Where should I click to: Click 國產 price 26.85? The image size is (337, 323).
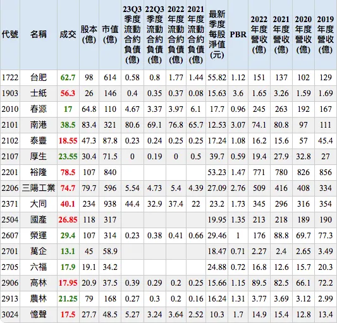pos(68,219)
